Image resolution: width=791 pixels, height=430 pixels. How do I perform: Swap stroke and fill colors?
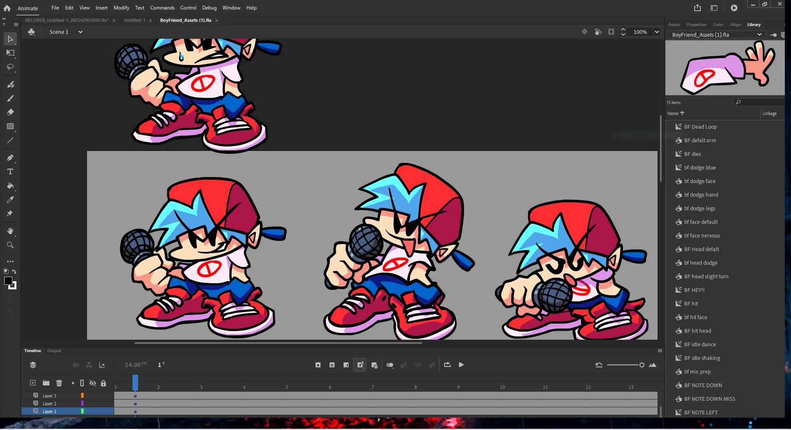(14, 271)
